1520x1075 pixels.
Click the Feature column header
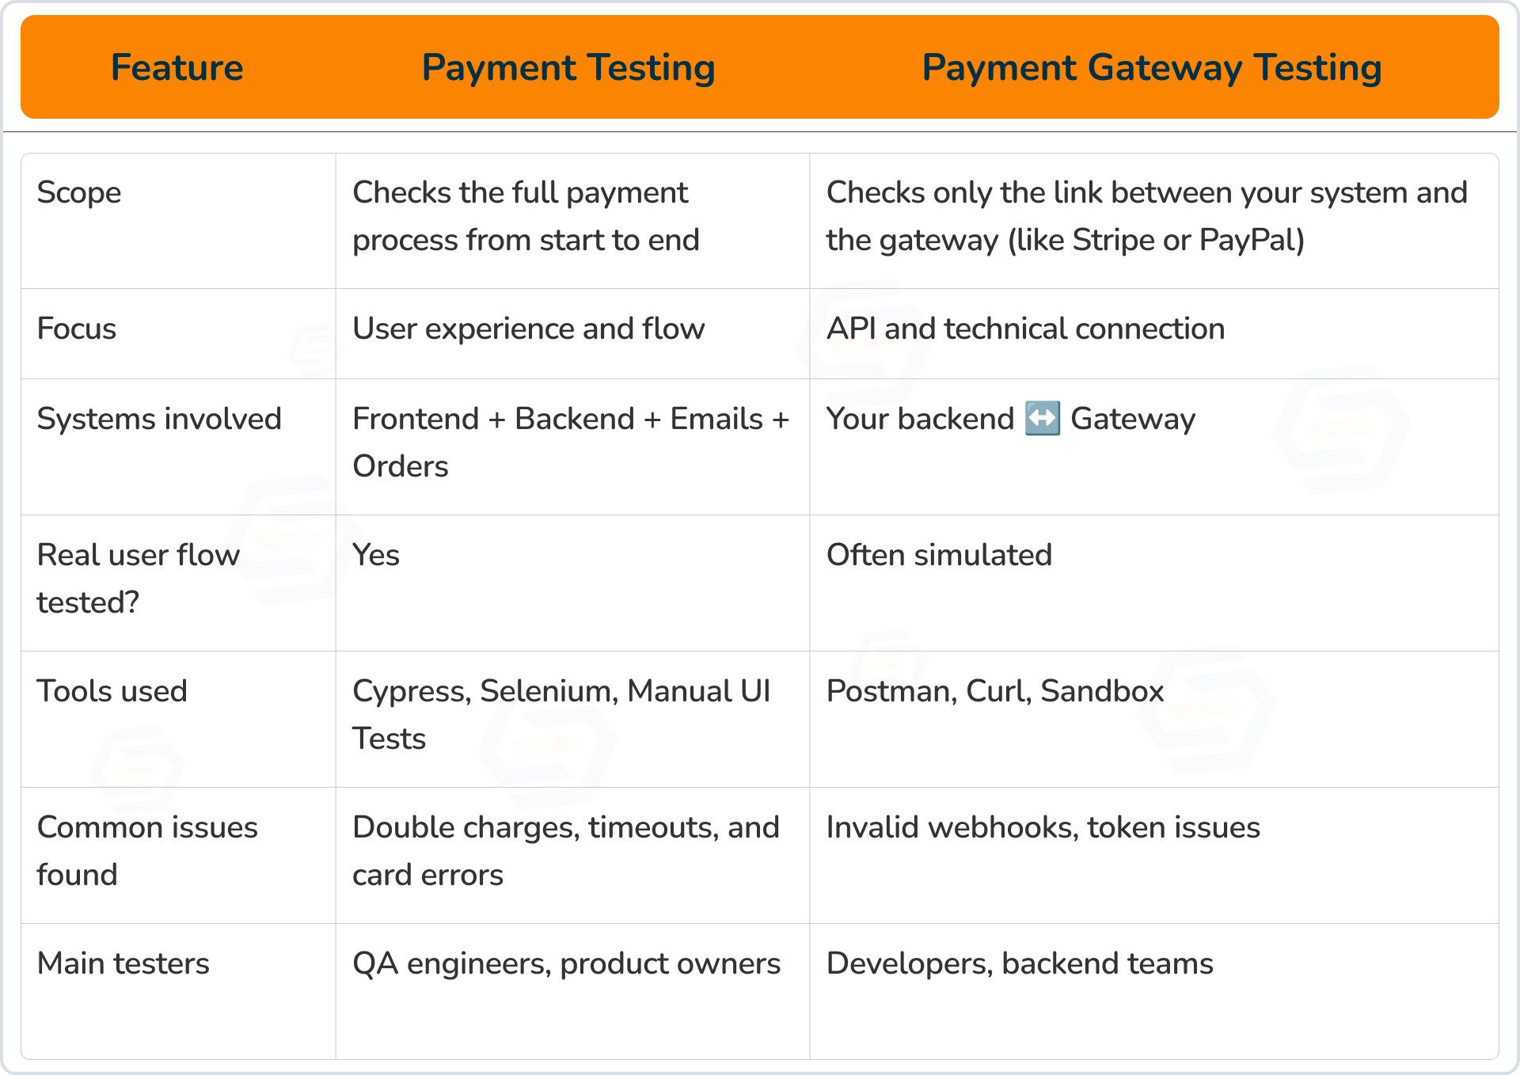177,67
